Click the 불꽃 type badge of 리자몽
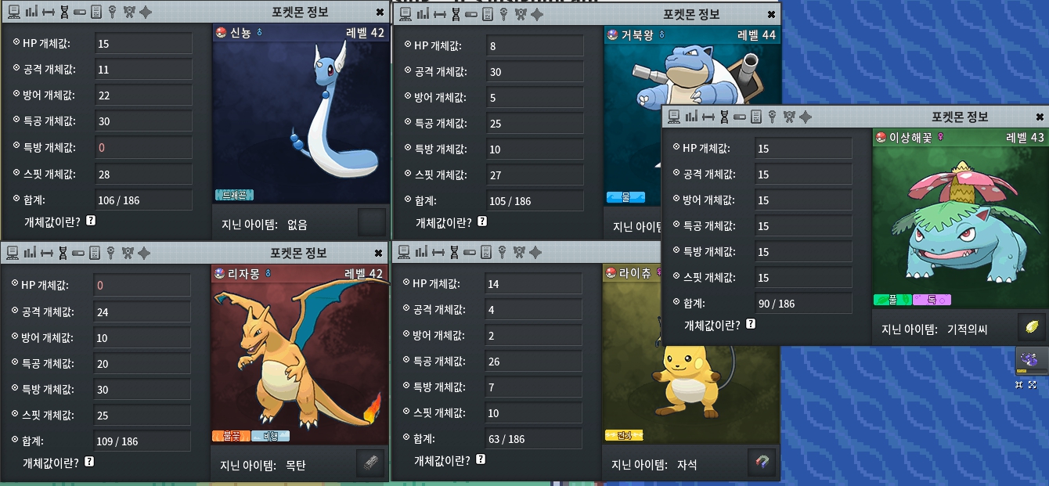This screenshot has width=1049, height=486. [x=231, y=436]
